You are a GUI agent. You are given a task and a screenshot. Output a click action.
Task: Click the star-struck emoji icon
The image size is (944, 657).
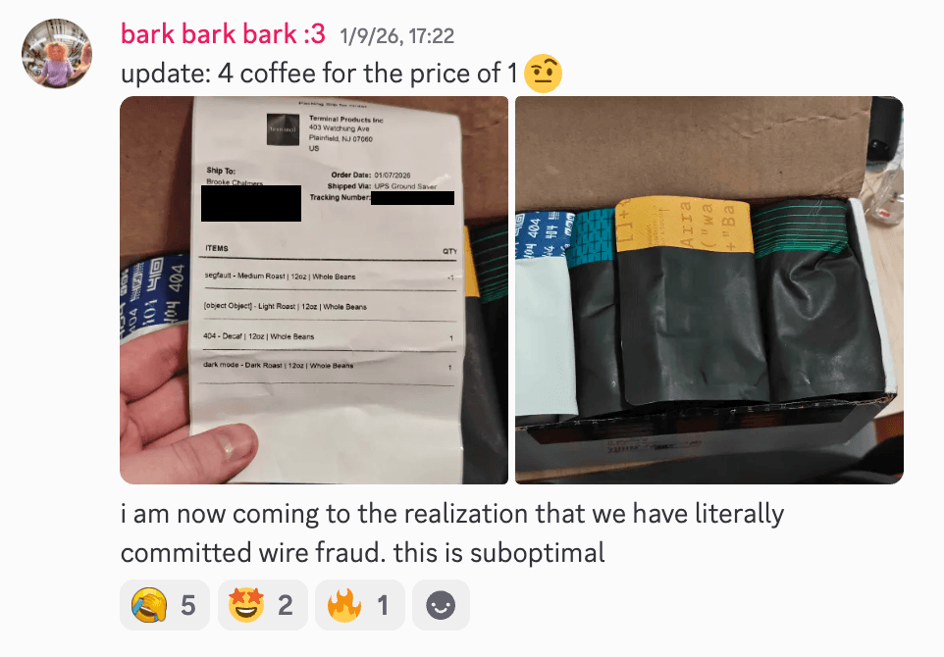[246, 605]
